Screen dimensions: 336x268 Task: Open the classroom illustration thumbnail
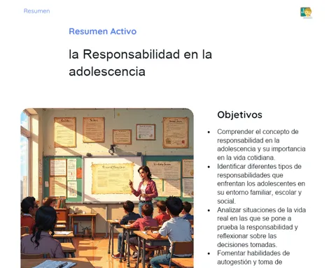tap(107, 188)
